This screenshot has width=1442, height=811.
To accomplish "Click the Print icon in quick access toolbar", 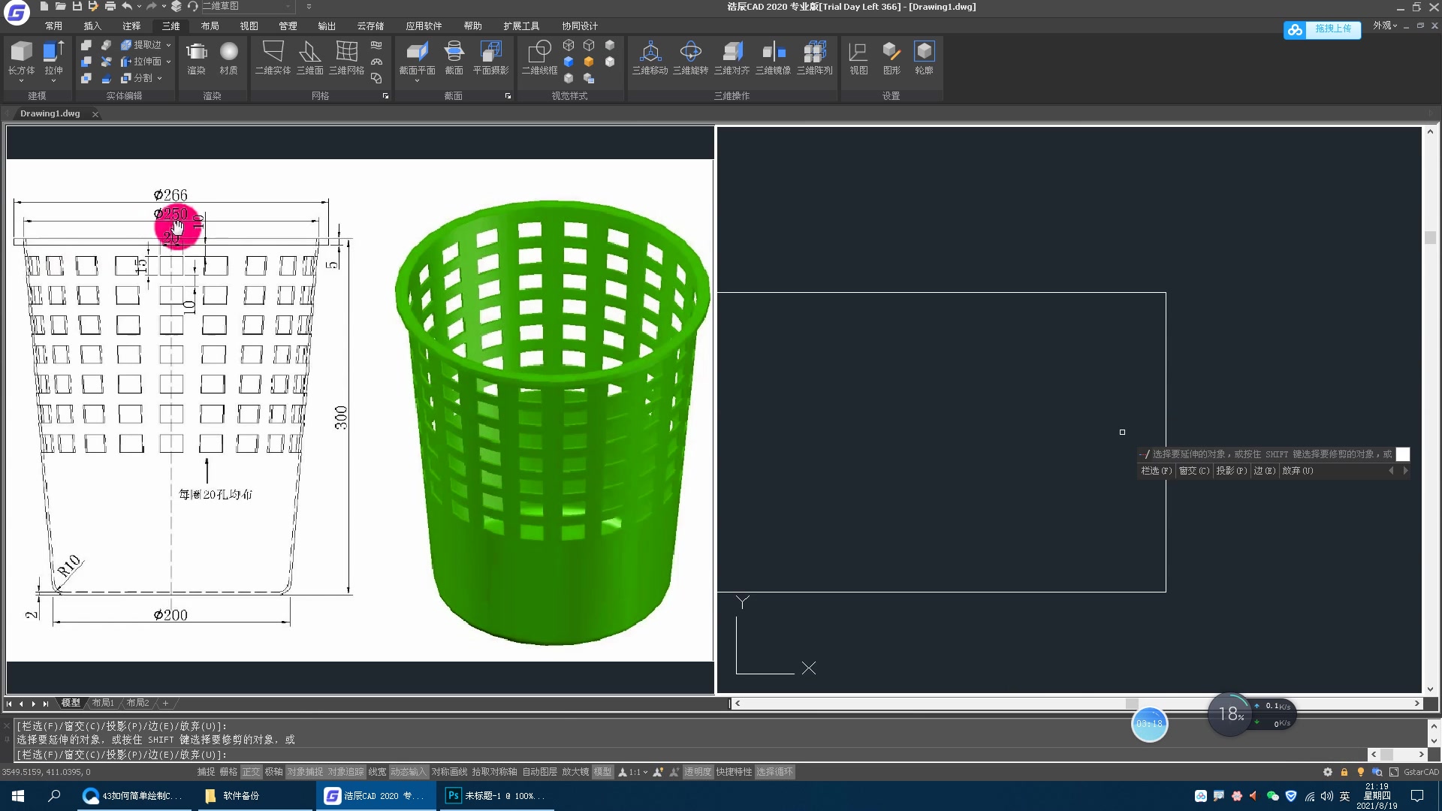I will pyautogui.click(x=110, y=7).
